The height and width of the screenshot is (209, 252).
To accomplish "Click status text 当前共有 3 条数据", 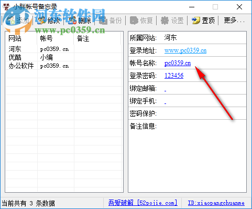I will point(28,203).
